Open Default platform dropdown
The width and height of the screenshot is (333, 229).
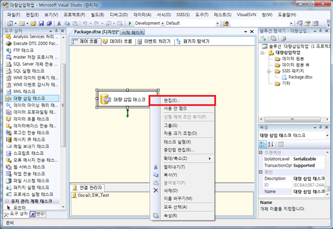point(217,23)
